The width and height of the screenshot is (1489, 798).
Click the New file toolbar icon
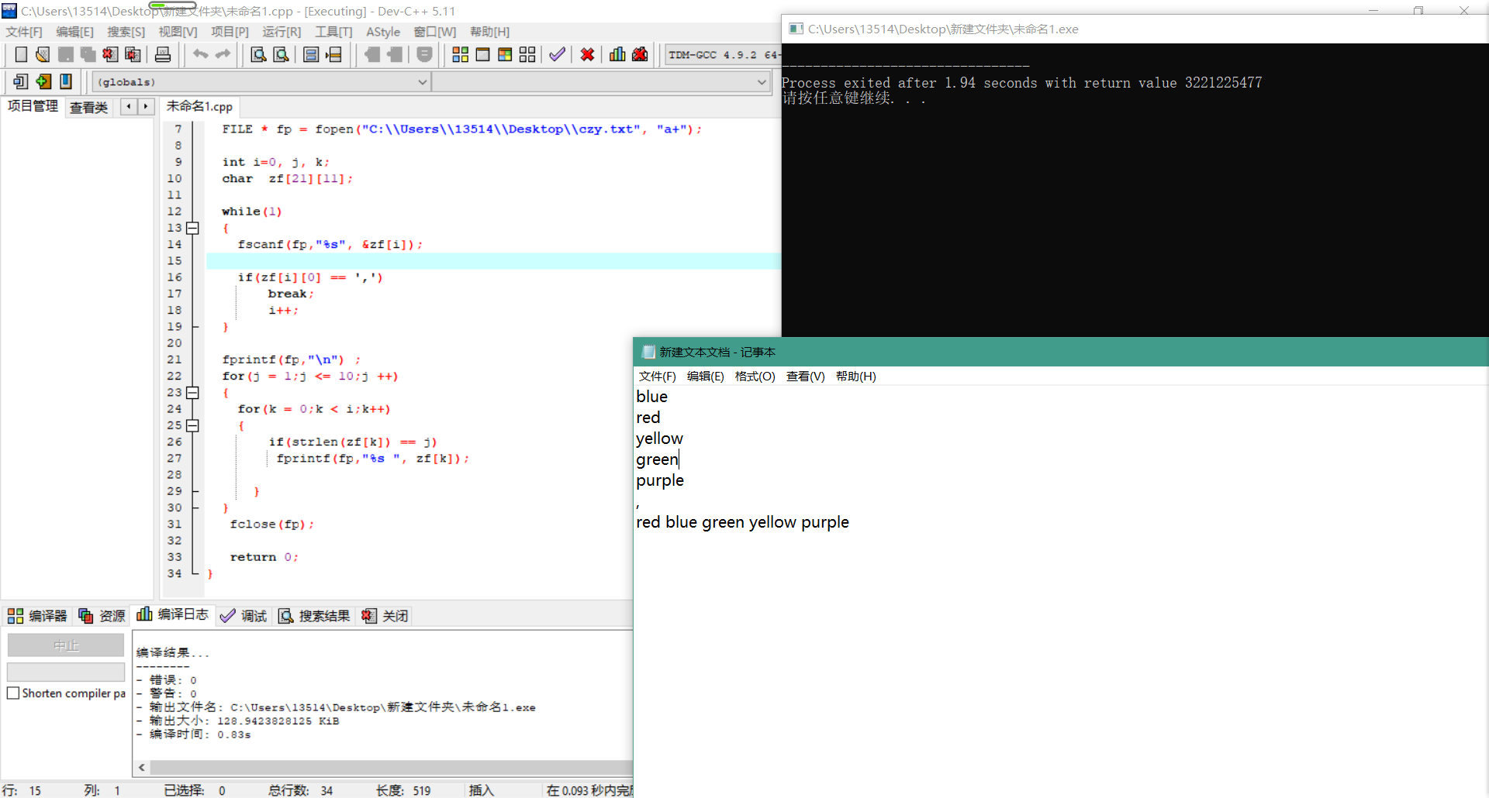(21, 54)
